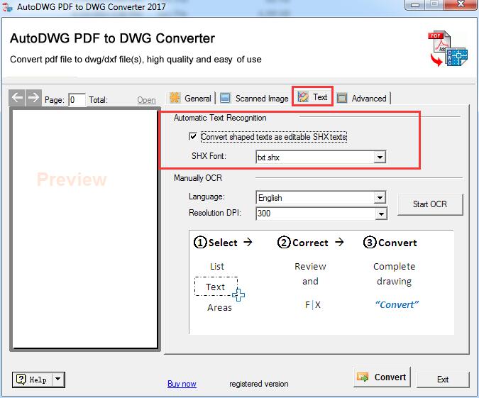Select the Text tab
The image size is (479, 398).
(x=312, y=96)
